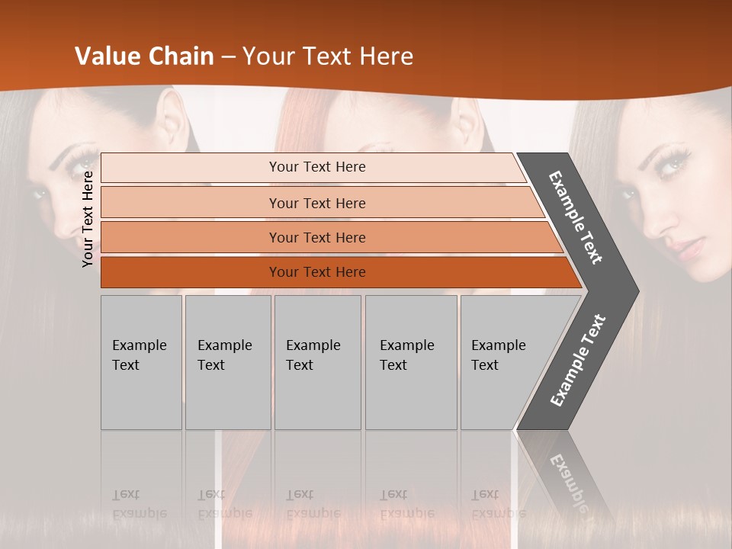Click the vertical 'Your Text Here' side label
Screen dimensions: 732x549
tap(88, 220)
